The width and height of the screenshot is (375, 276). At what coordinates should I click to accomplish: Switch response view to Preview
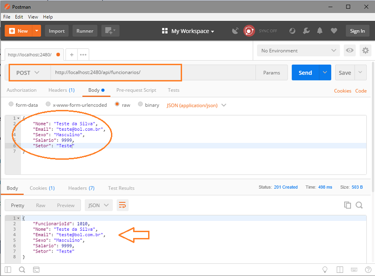pos(66,205)
